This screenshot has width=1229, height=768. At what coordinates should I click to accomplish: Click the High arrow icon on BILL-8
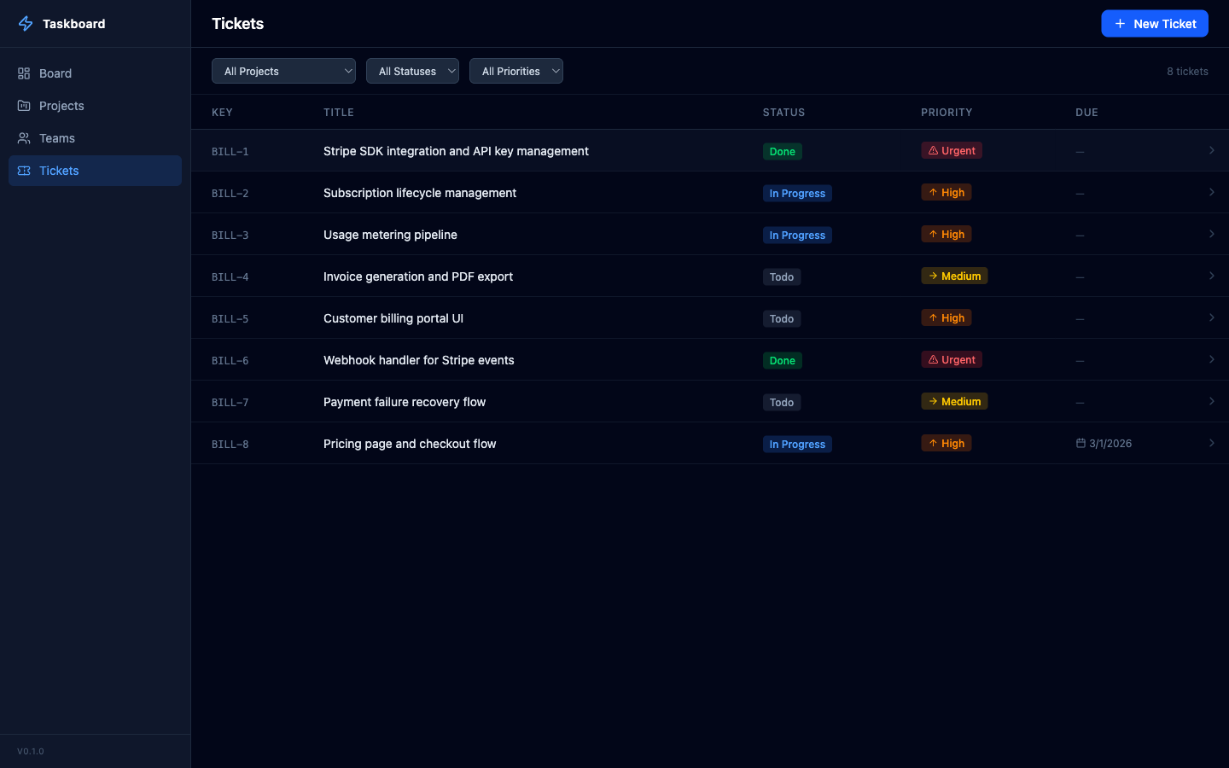point(933,443)
